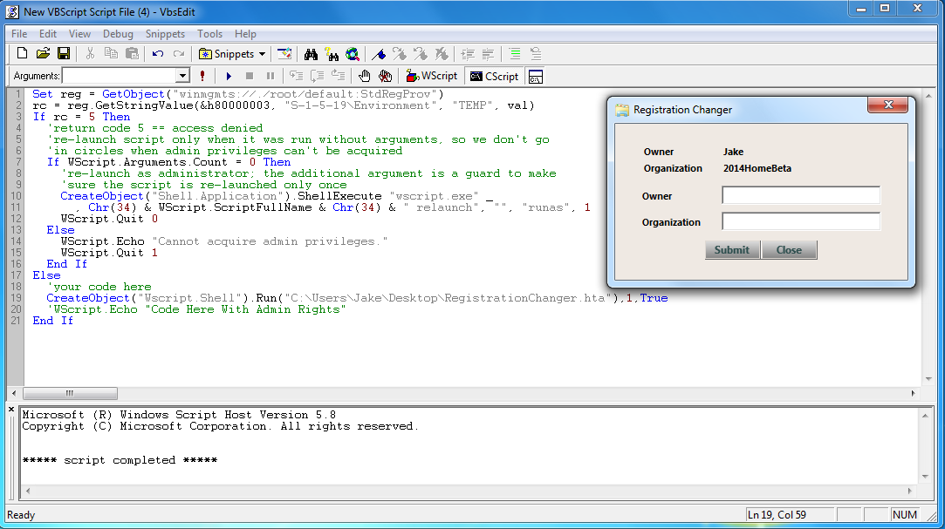
Task: Open the Debug menu
Action: (x=118, y=34)
